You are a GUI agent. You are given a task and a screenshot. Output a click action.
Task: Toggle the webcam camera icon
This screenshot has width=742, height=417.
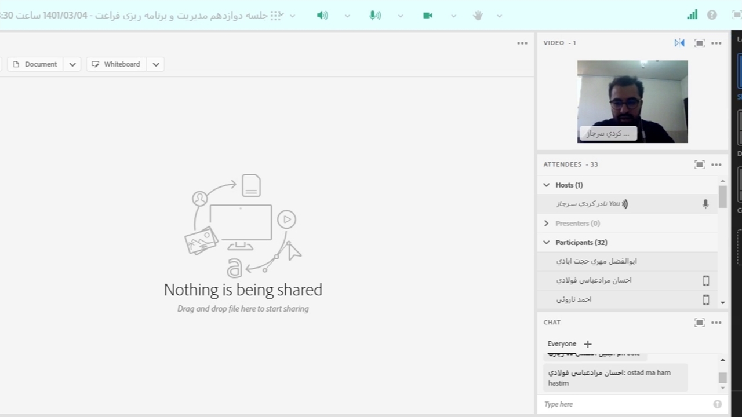(x=428, y=16)
